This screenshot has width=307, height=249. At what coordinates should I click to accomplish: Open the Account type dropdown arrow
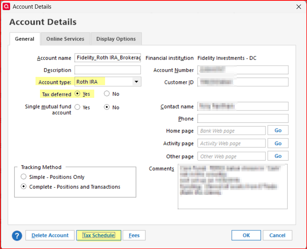136,82
